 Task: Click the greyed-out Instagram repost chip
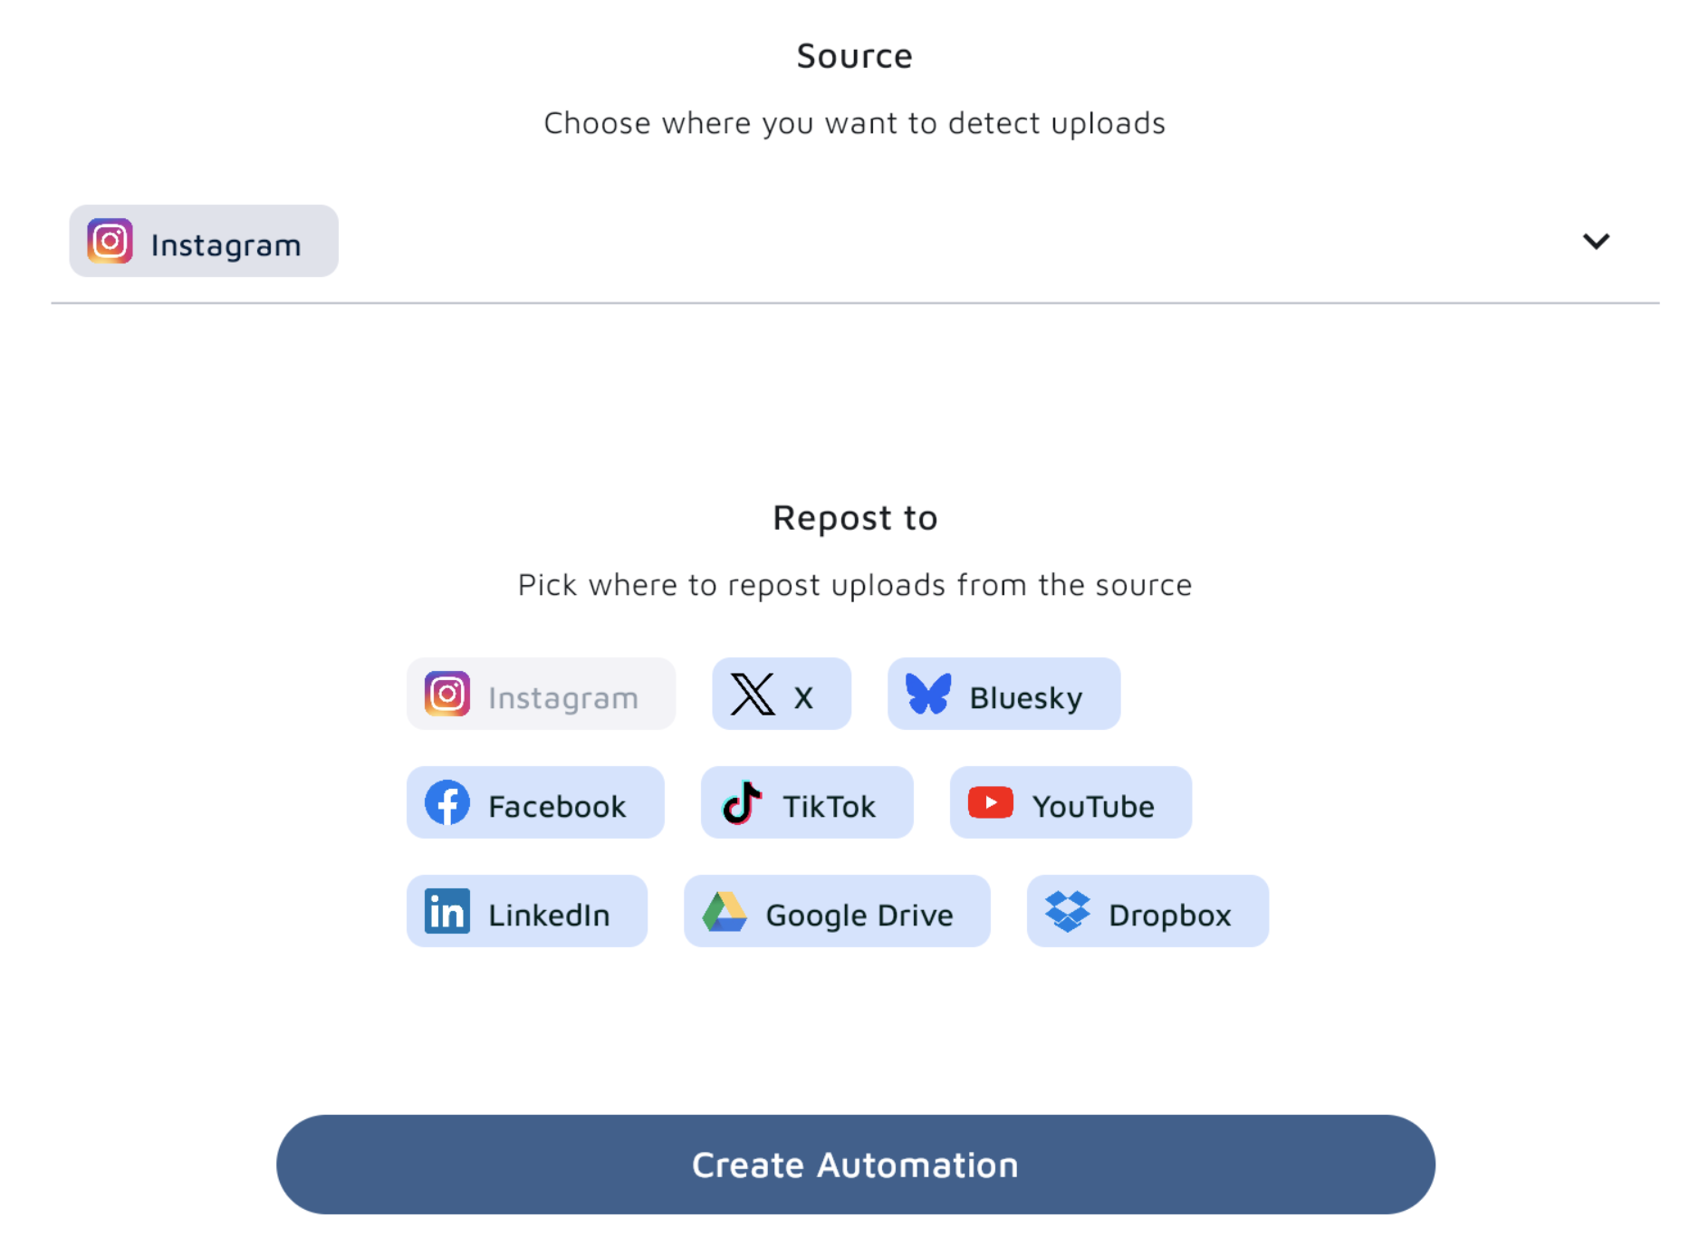point(540,694)
